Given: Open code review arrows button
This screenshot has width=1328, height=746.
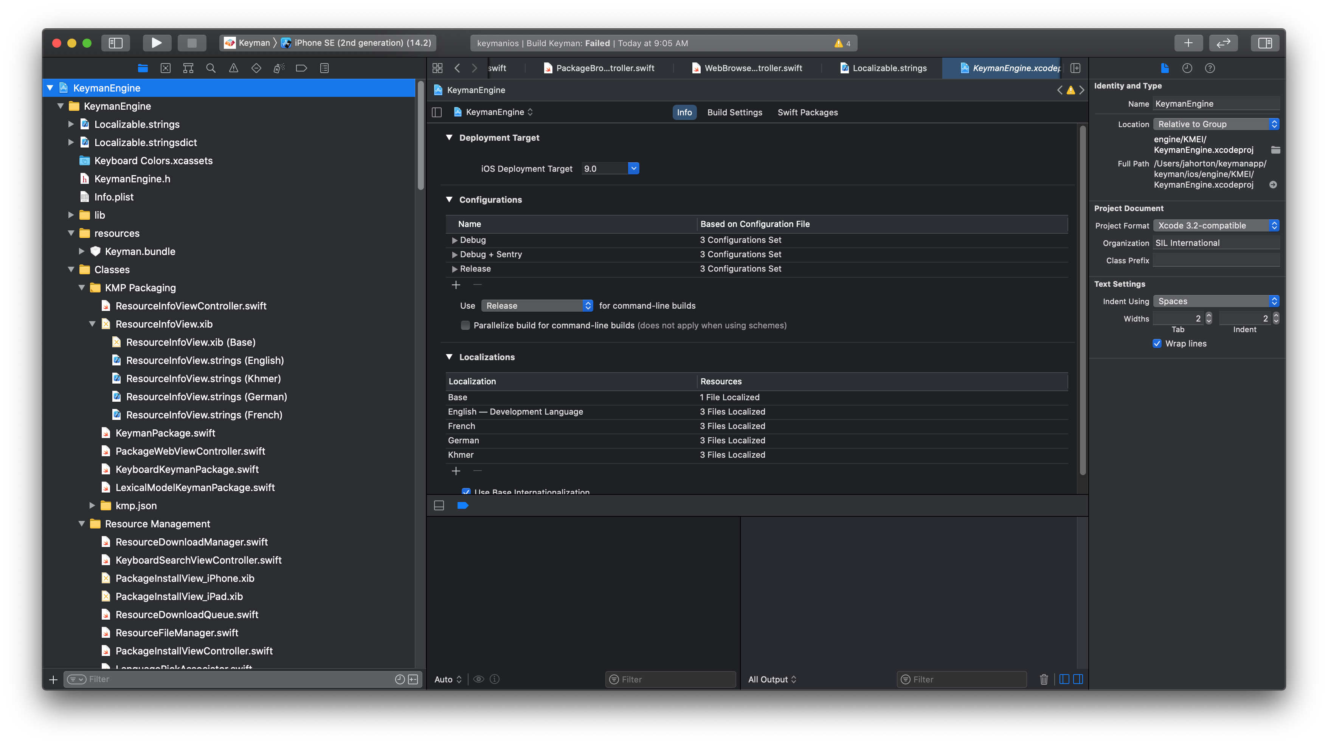Looking at the screenshot, I should click(1223, 43).
